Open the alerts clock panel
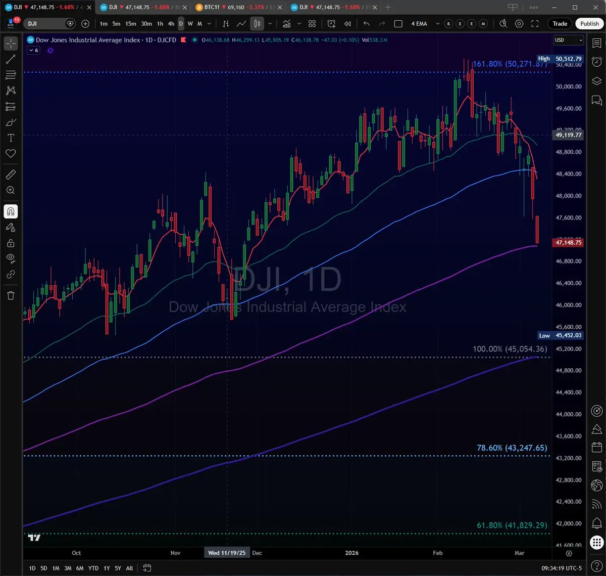The height and width of the screenshot is (576, 606). tap(596, 62)
